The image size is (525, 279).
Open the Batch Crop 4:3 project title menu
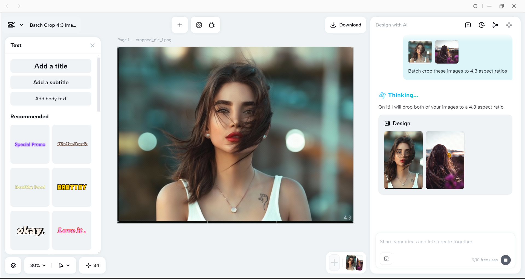(x=53, y=25)
